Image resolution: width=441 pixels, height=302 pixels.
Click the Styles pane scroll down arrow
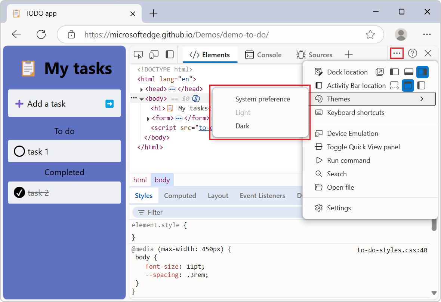[x=434, y=293]
